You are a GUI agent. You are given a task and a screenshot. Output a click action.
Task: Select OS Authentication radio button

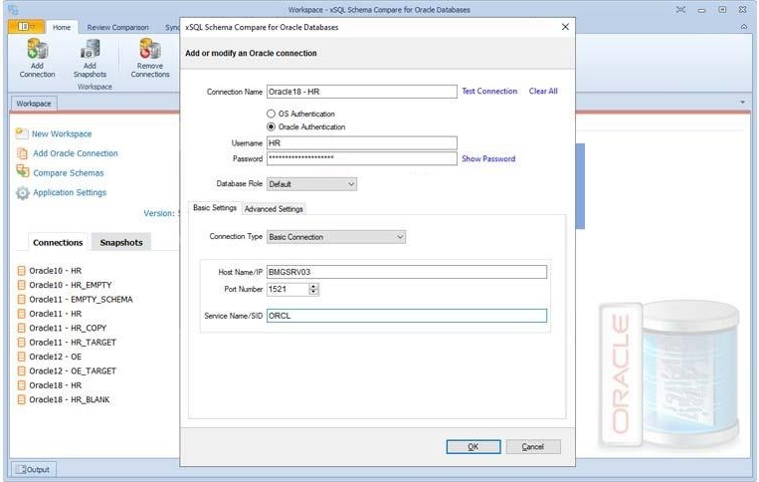pos(271,114)
